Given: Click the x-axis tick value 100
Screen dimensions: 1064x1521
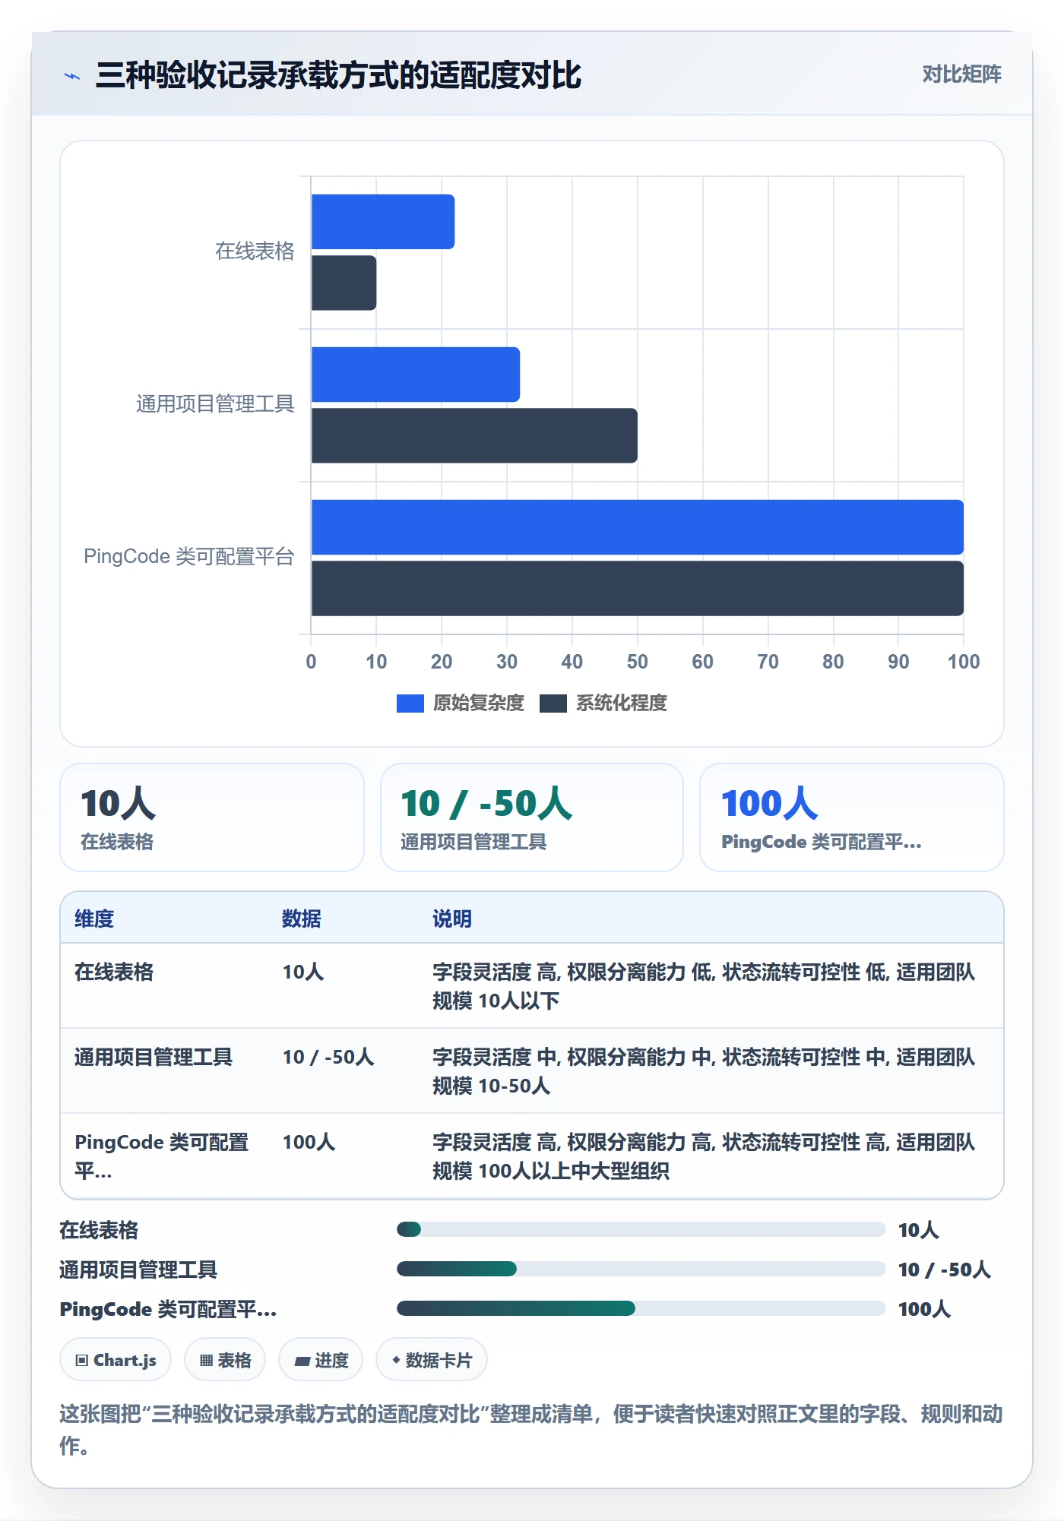Looking at the screenshot, I should [964, 662].
